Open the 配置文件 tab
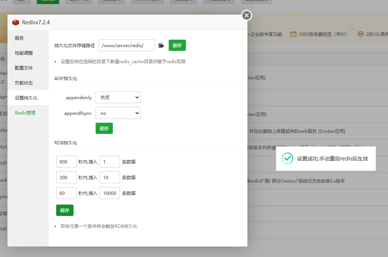 coord(28,68)
